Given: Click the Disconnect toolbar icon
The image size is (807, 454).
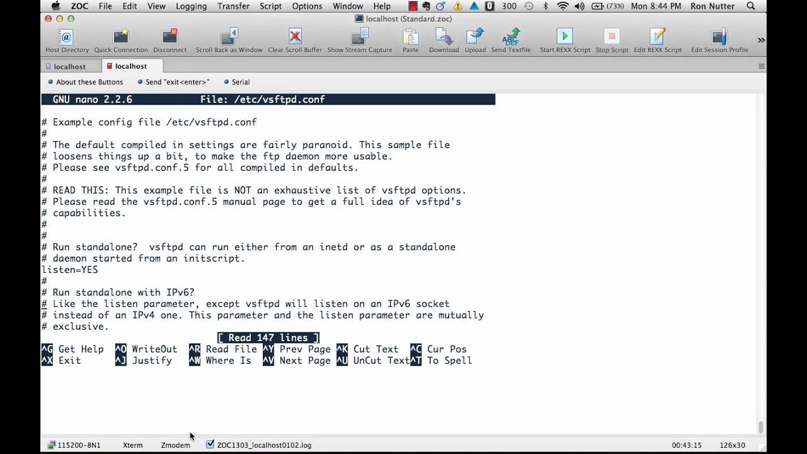Looking at the screenshot, I should click(170, 40).
